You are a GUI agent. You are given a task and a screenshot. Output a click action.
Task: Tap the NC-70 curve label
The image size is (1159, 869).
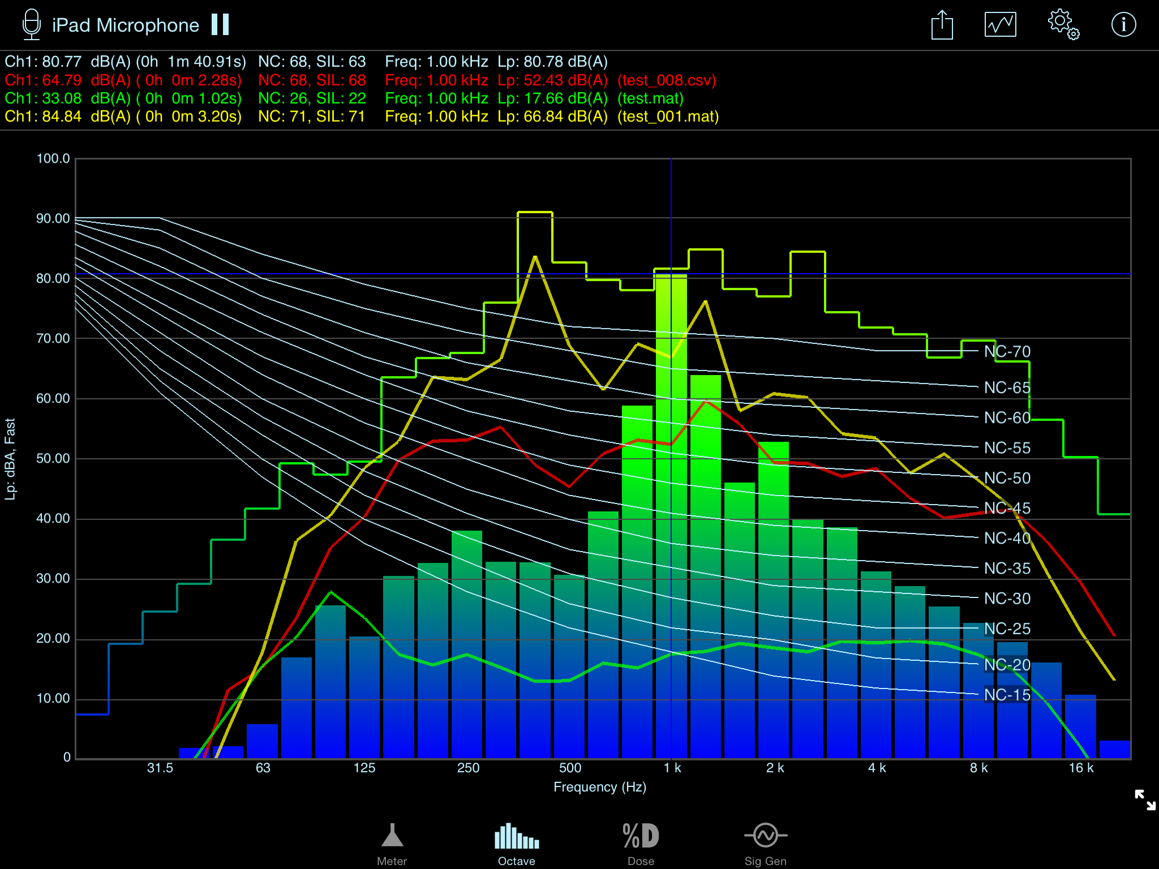tap(1007, 351)
